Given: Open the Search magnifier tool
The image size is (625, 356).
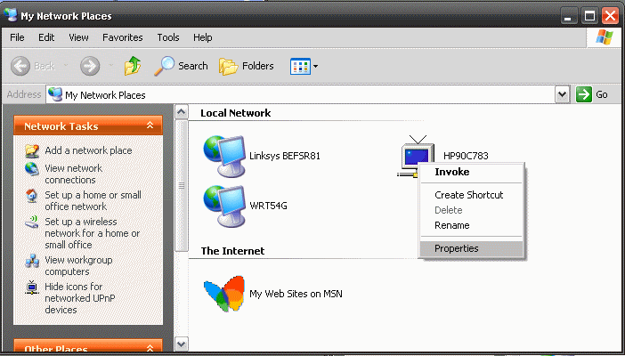Looking at the screenshot, I should 182,66.
